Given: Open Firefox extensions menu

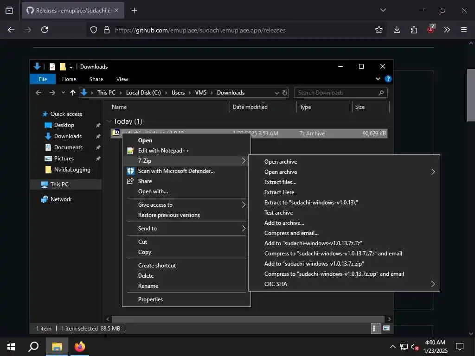Looking at the screenshot, I should pyautogui.click(x=414, y=30).
